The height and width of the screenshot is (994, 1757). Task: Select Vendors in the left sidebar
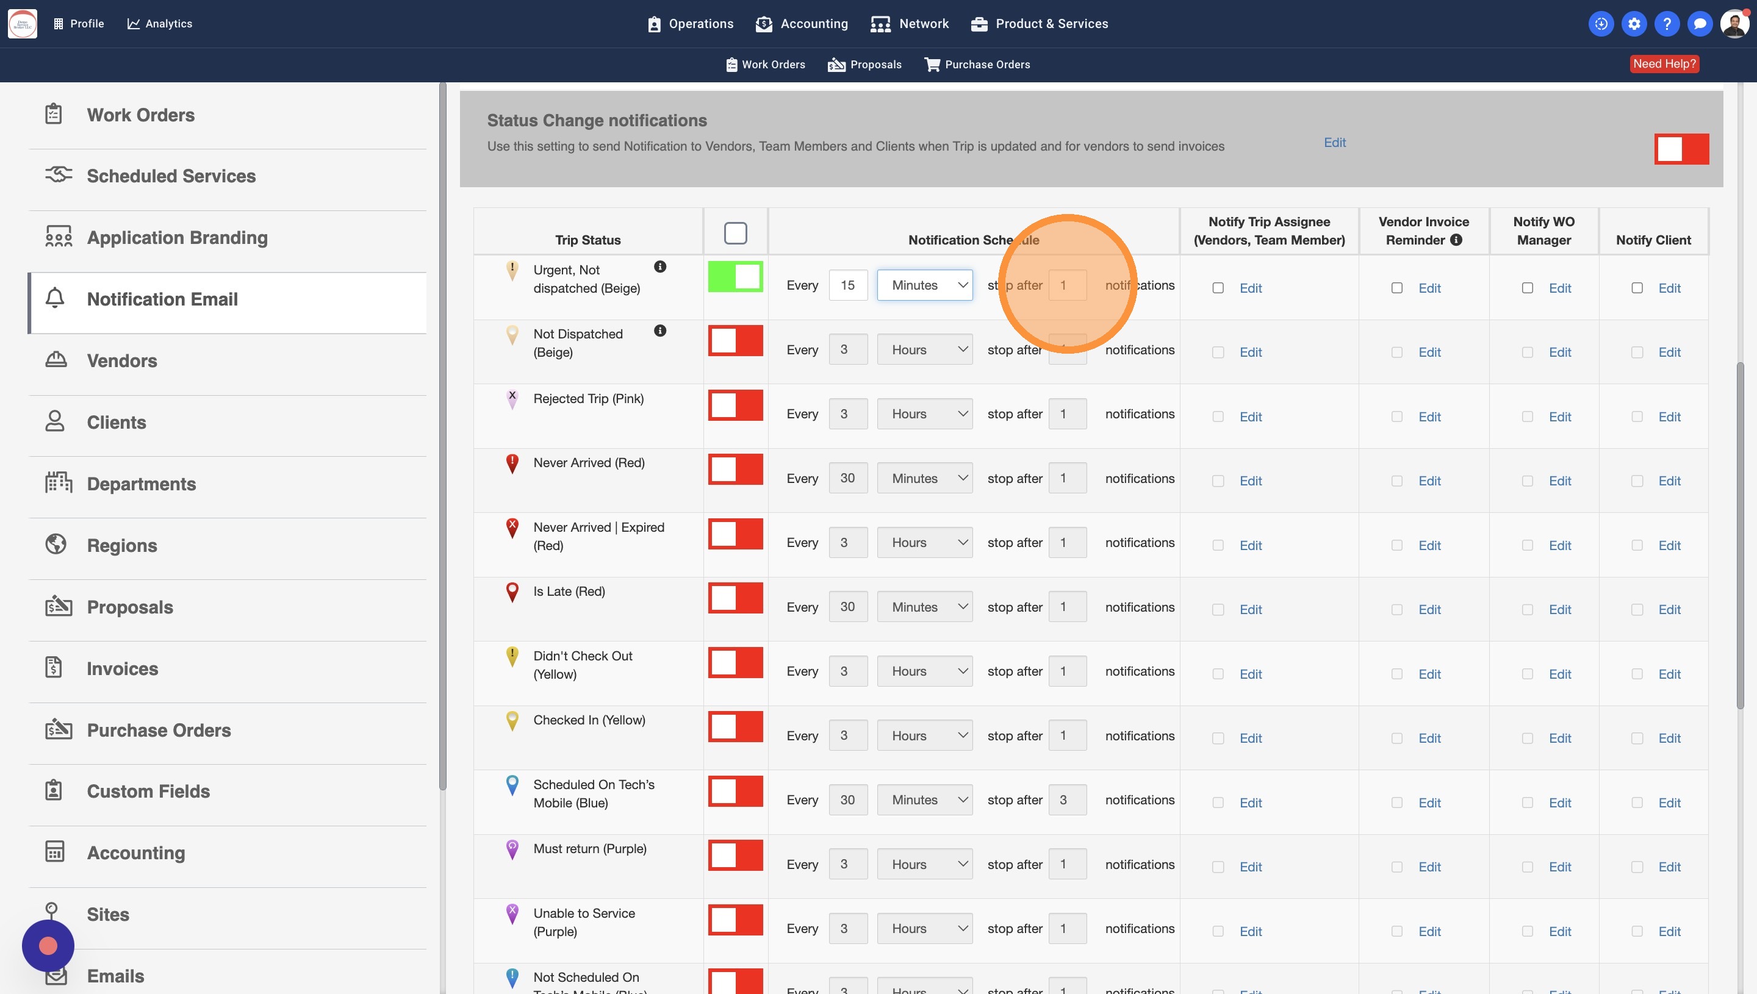pos(121,360)
